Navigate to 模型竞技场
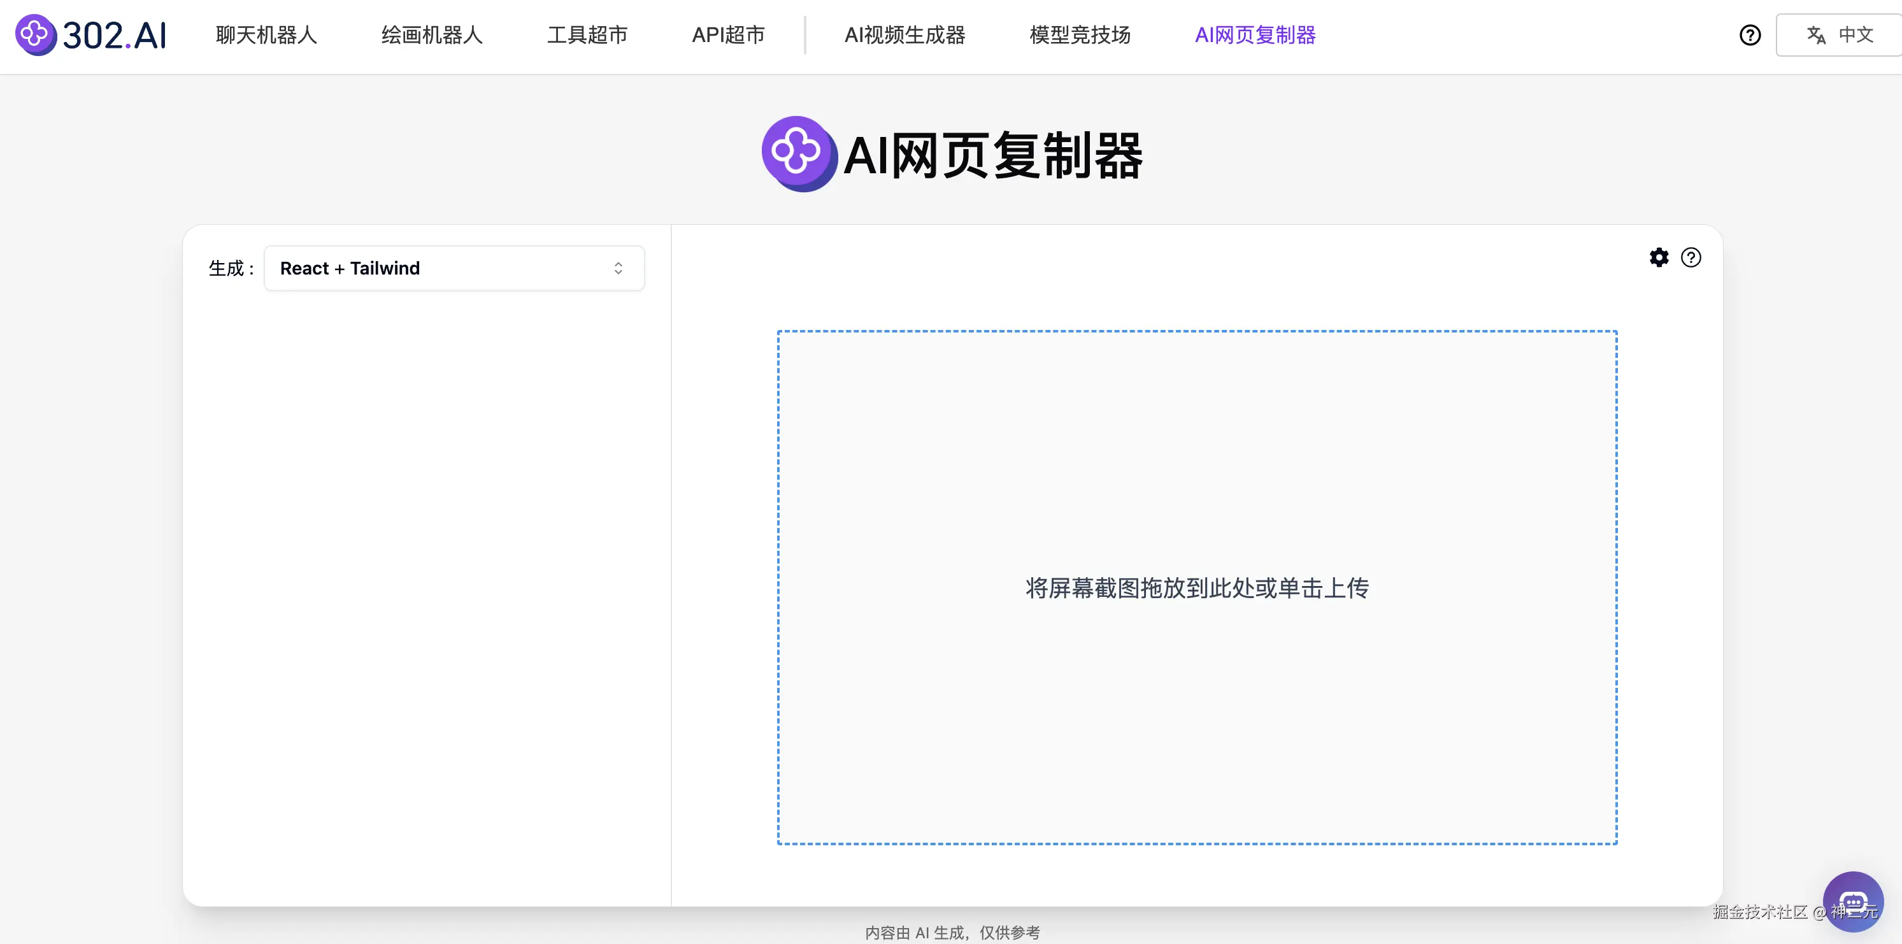This screenshot has width=1902, height=944. point(1080,34)
